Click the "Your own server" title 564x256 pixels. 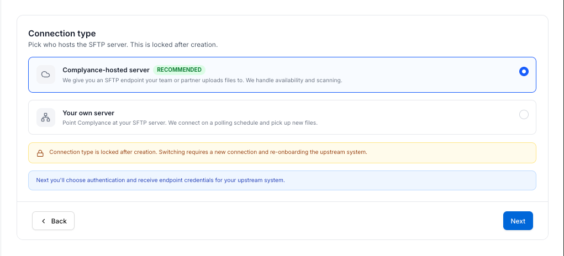(x=88, y=113)
